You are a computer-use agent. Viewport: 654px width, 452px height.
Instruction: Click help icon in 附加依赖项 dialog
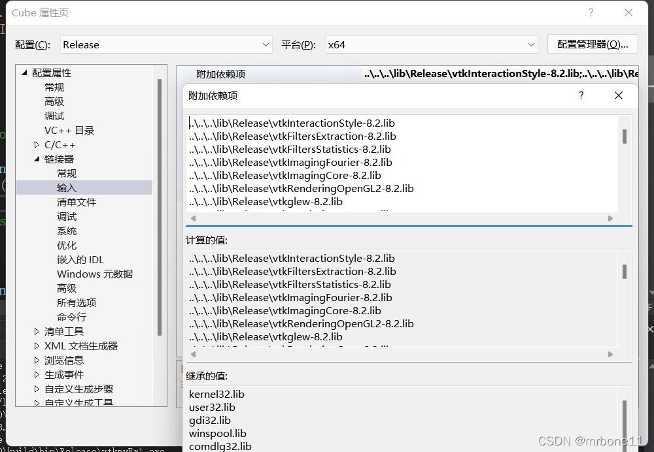581,96
